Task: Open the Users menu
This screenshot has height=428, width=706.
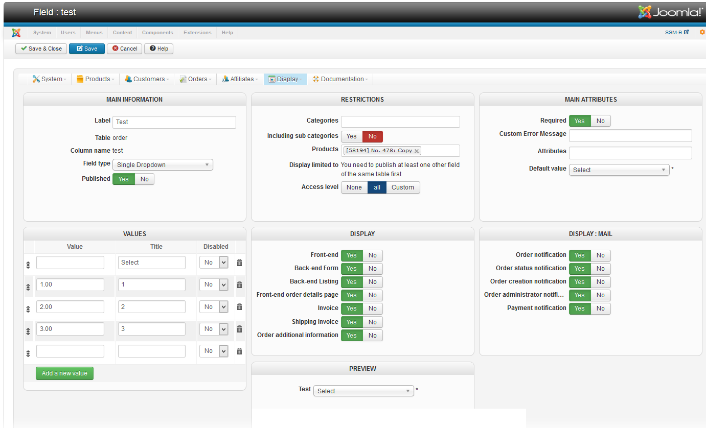Action: point(68,33)
